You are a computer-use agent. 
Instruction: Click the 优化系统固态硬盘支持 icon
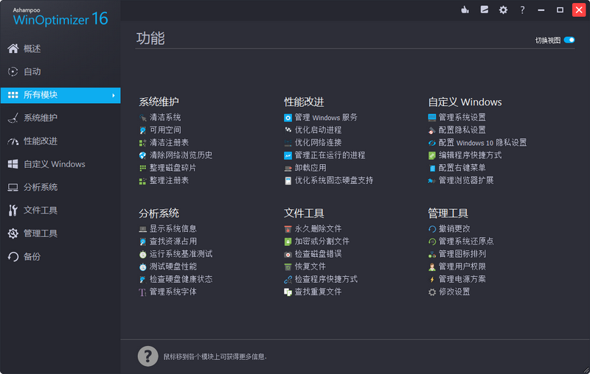(288, 180)
